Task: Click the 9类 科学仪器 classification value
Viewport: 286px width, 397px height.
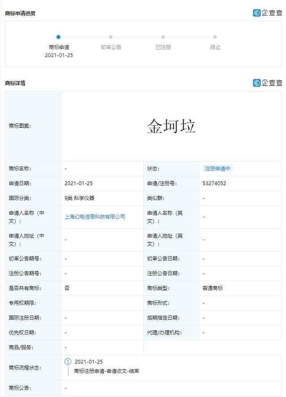Action: tap(79, 198)
